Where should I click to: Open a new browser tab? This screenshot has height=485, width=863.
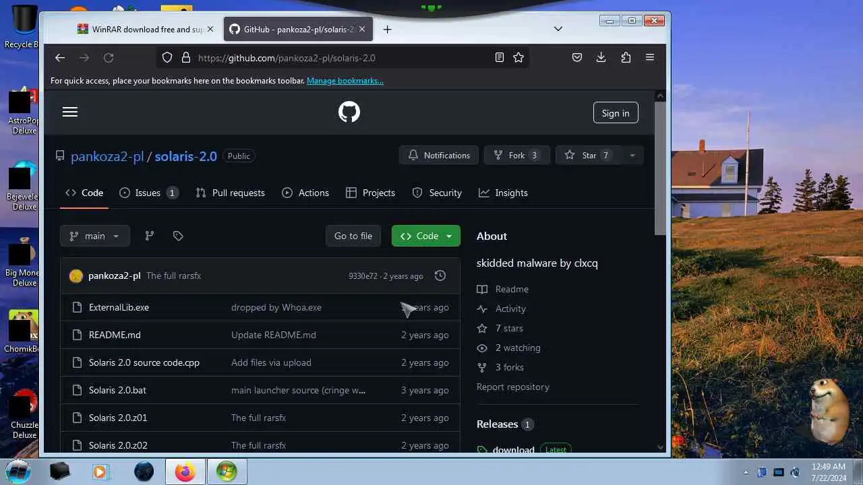coord(387,29)
